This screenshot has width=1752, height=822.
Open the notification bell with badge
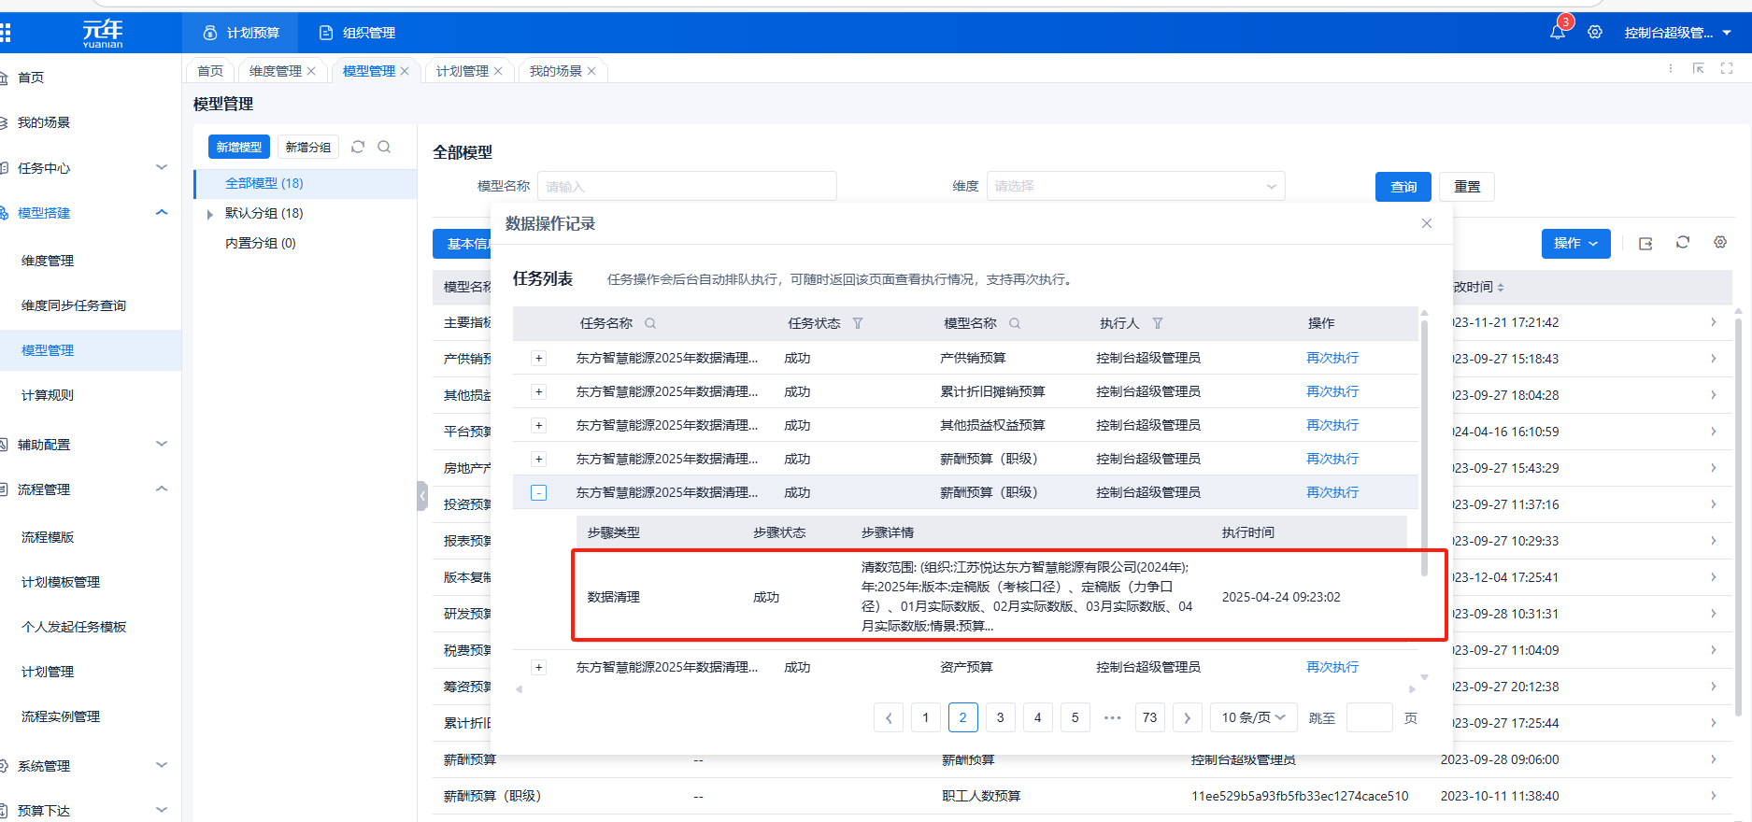(1557, 33)
